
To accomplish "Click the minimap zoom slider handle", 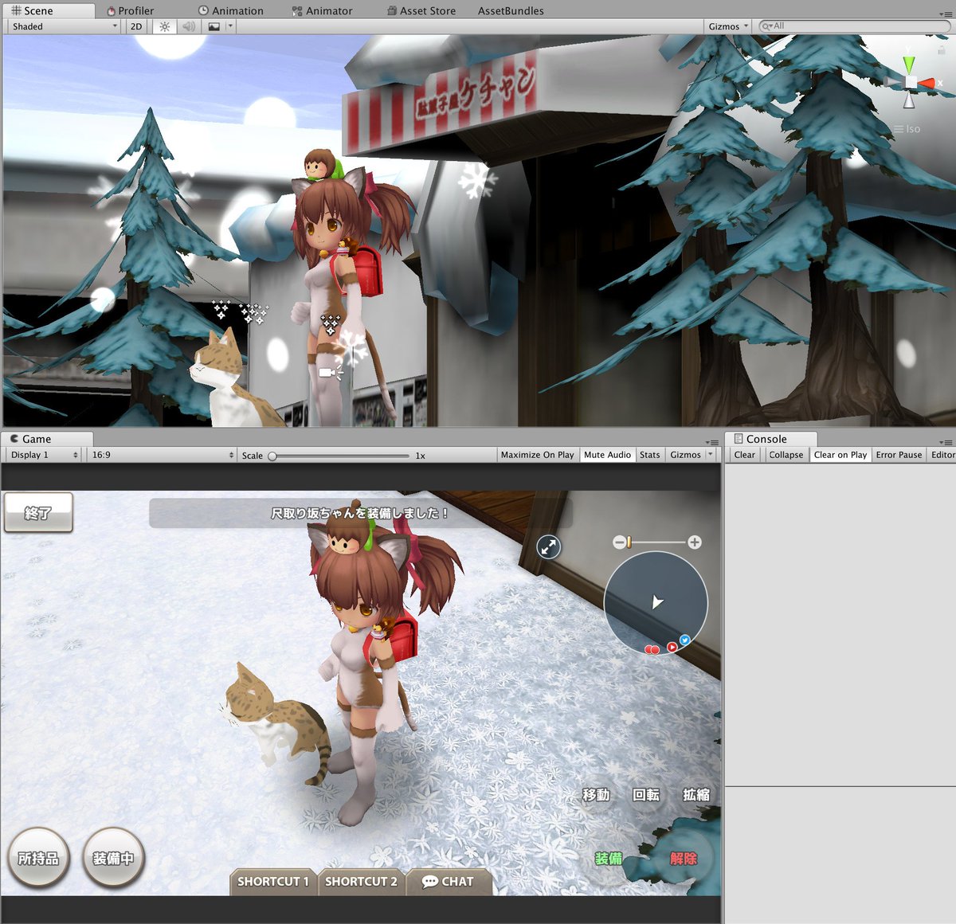I will (x=629, y=542).
